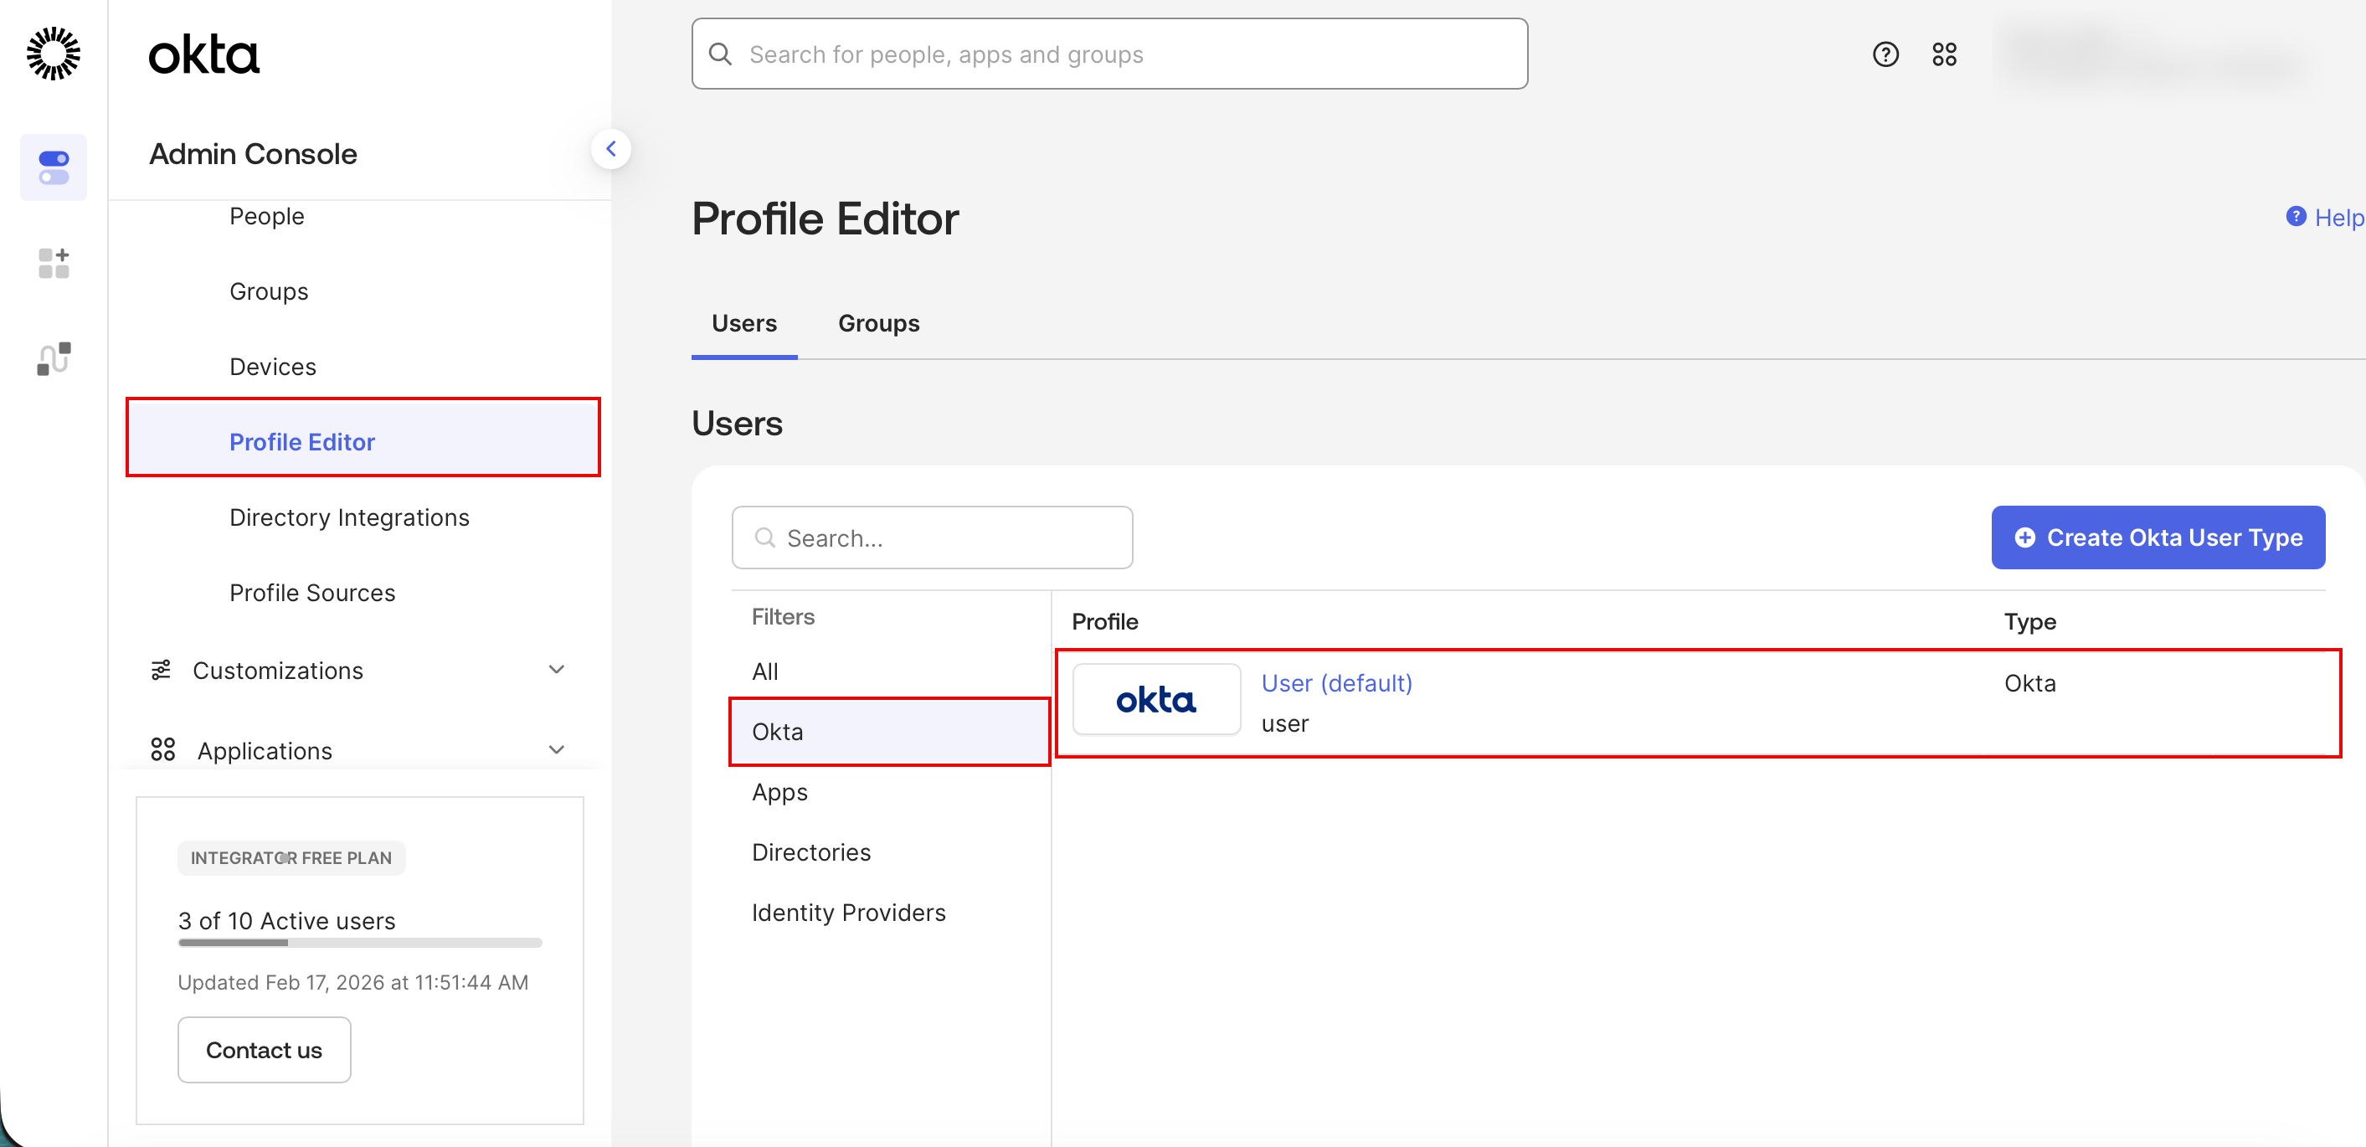Switch to the Groups tab
Image resolution: width=2366 pixels, height=1147 pixels.
coord(878,323)
